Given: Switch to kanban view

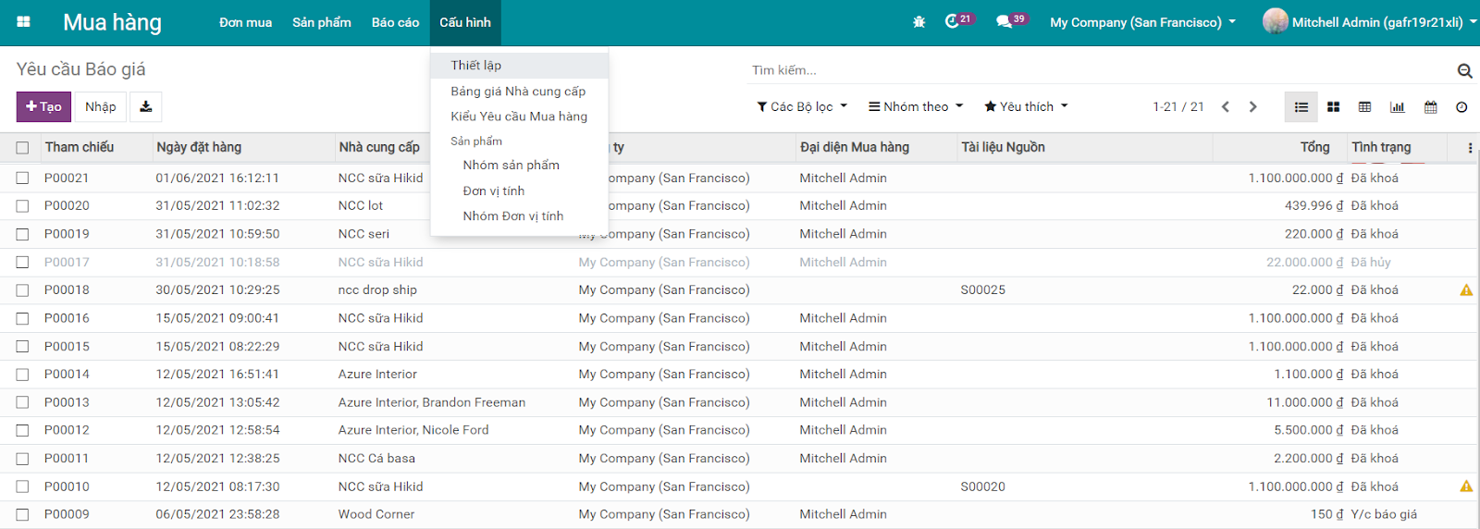Looking at the screenshot, I should (x=1333, y=107).
